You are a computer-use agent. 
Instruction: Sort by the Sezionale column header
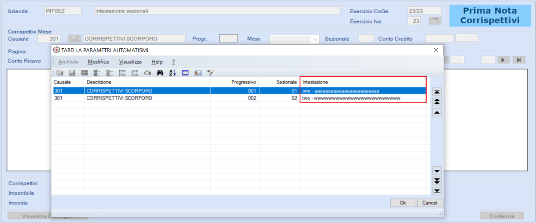[279, 82]
